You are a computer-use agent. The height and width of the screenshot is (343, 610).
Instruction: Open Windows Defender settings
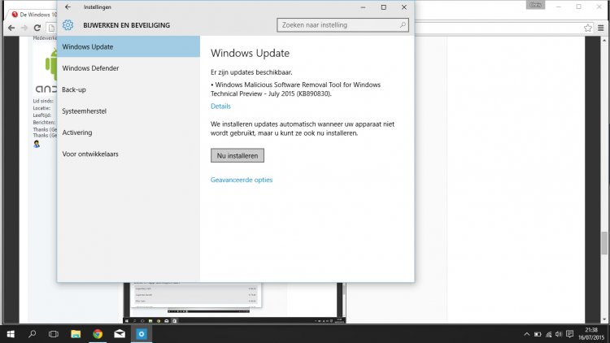129,68
